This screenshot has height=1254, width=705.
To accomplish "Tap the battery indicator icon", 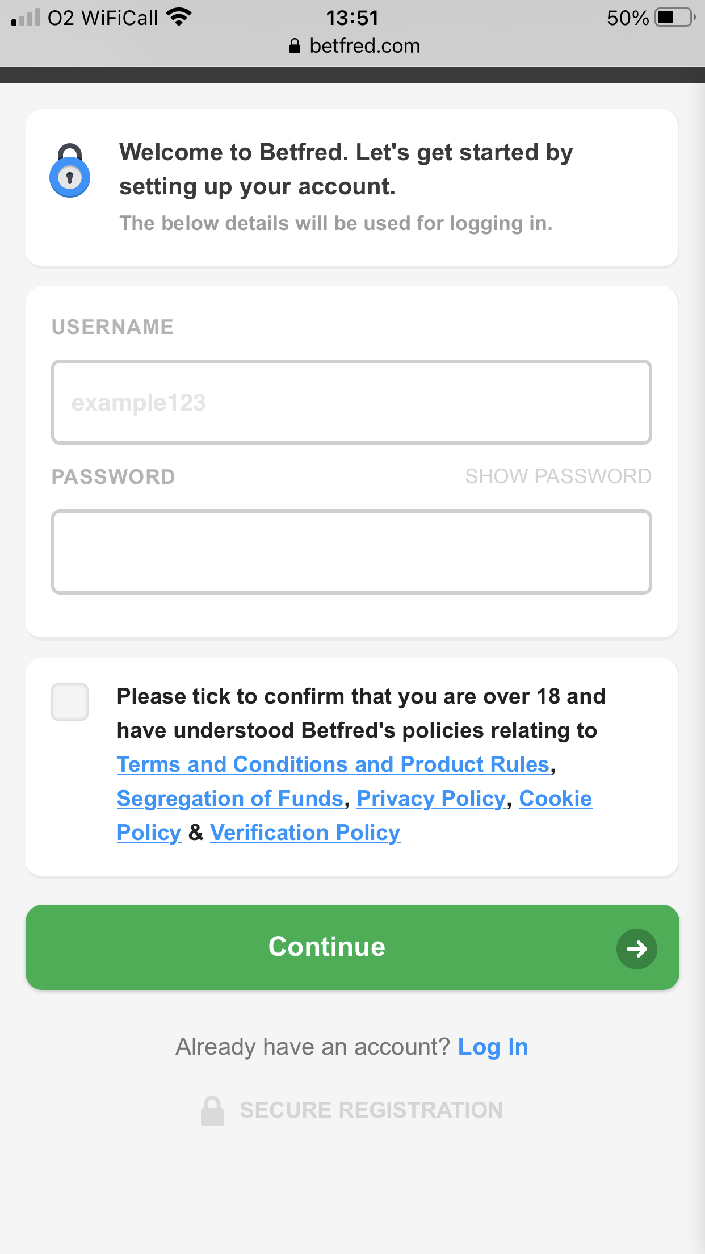I will point(675,18).
